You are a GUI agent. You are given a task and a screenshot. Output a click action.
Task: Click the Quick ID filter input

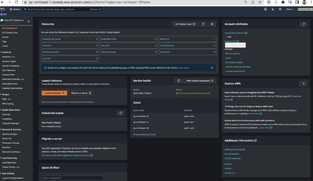[x=72, y=178]
